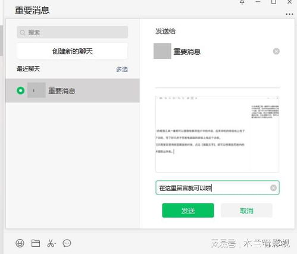Image resolution: width=297 pixels, height=254 pixels.
Task: Open the three-dot chat info menu
Action: coord(289,14)
